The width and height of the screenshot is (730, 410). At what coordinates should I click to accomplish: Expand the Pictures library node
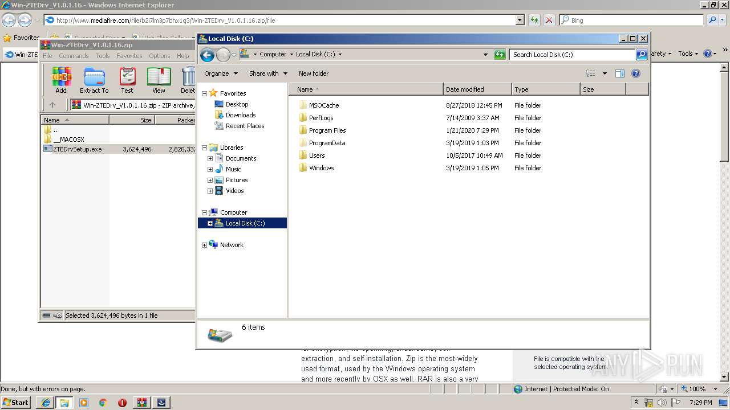click(x=210, y=180)
